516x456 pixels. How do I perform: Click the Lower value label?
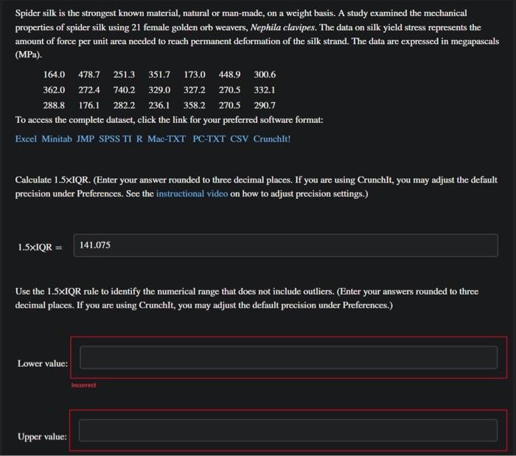coord(43,364)
